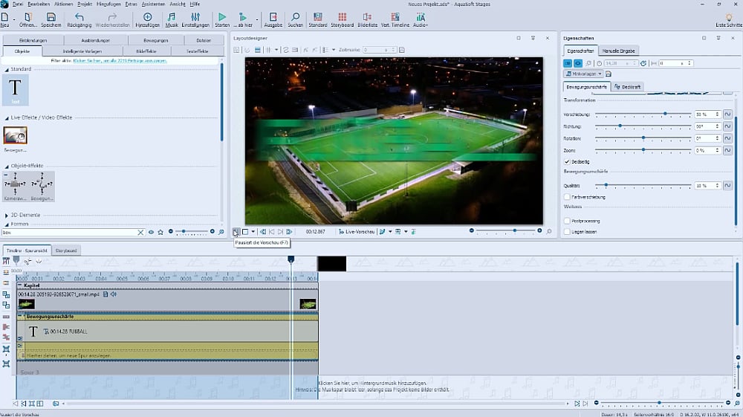This screenshot has width=743, height=417.
Task: Open the Minivorlagen dropdown
Action: pos(583,74)
